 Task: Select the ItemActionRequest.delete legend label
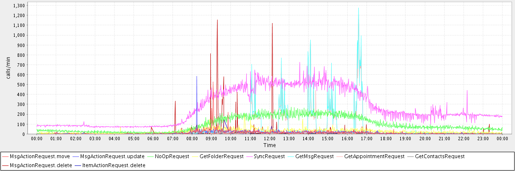(x=109, y=165)
